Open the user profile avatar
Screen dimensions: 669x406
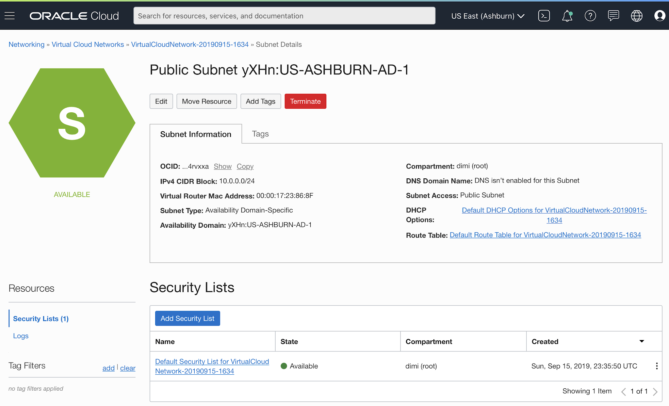tap(660, 16)
